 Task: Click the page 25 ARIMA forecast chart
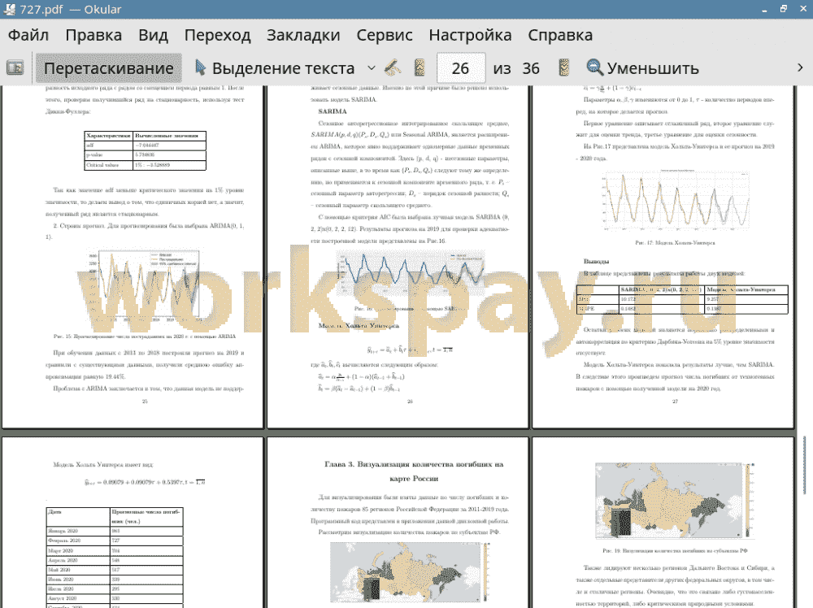[x=144, y=285]
